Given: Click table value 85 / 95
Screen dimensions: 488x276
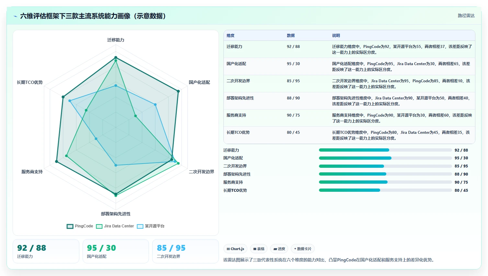Looking at the screenshot, I should (293, 81).
